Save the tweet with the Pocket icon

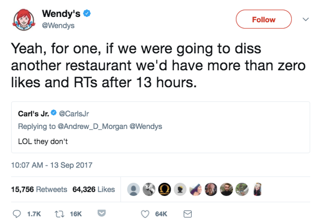coord(102,213)
